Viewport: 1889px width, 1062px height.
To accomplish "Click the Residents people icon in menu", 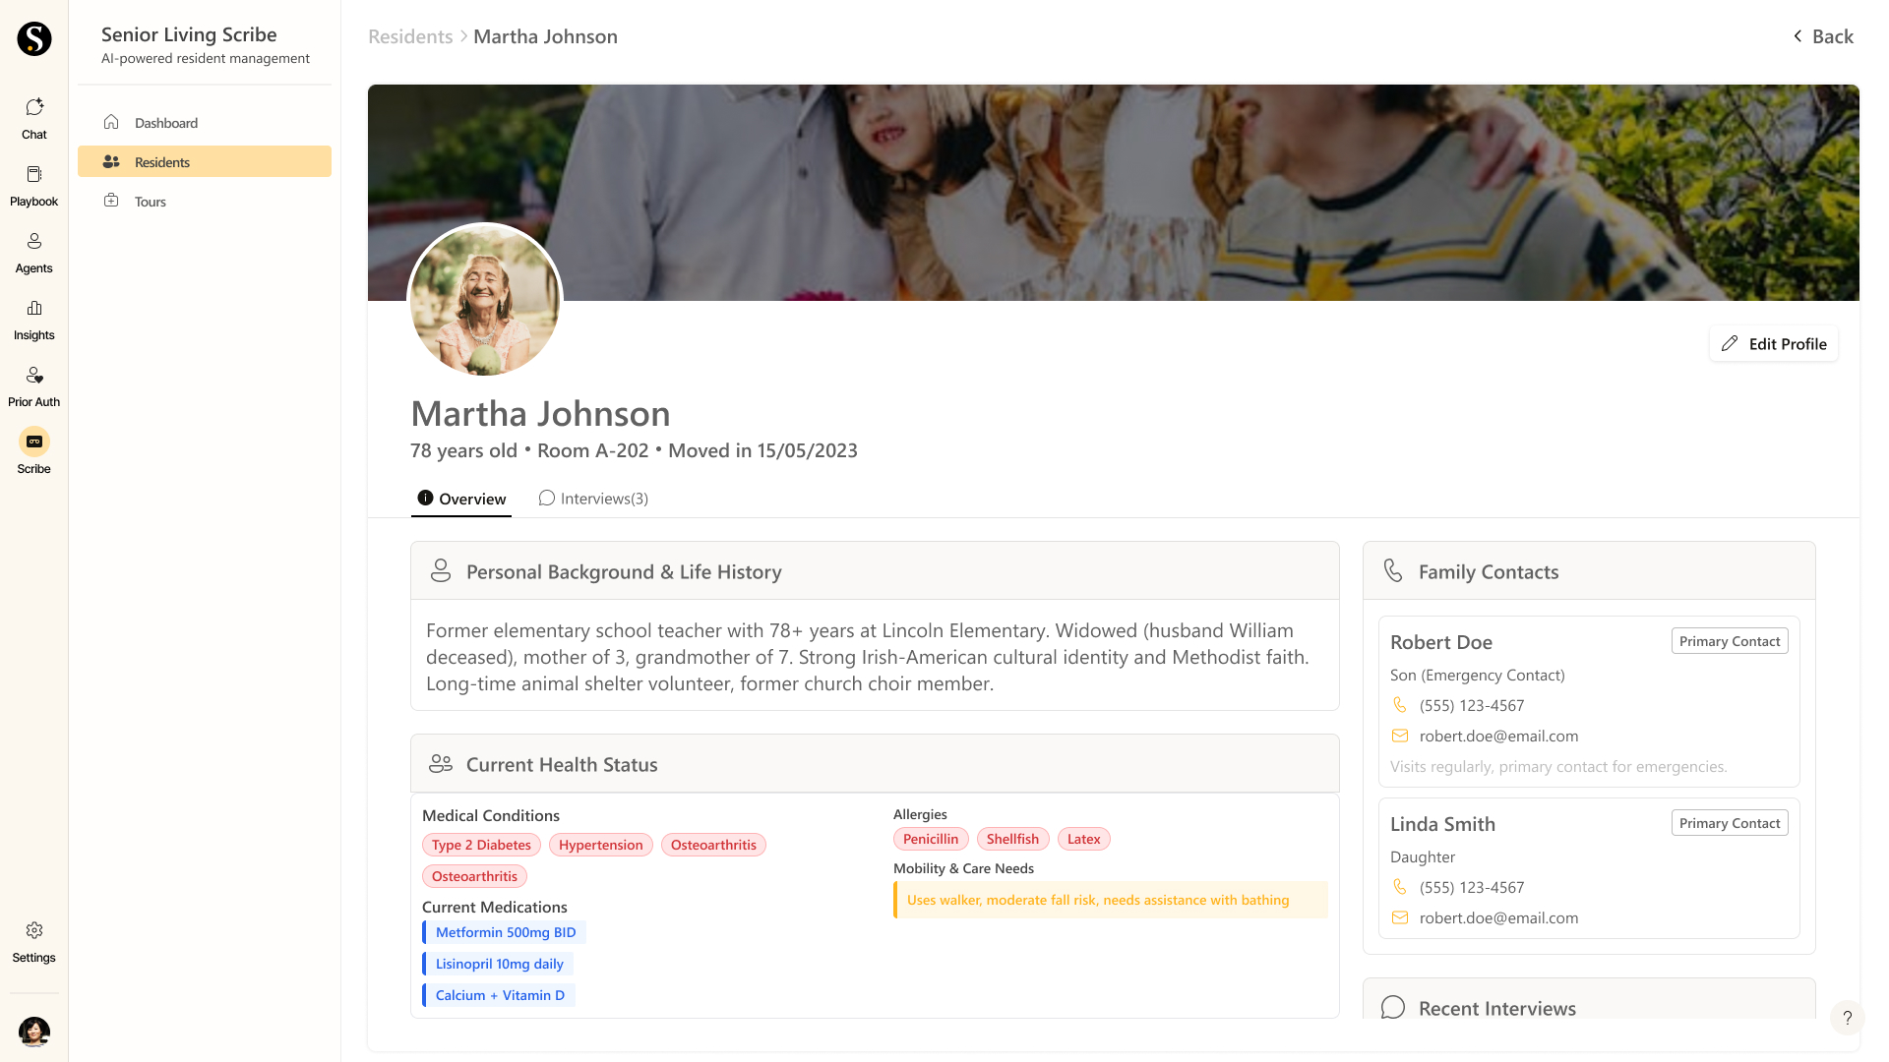I will (111, 161).
